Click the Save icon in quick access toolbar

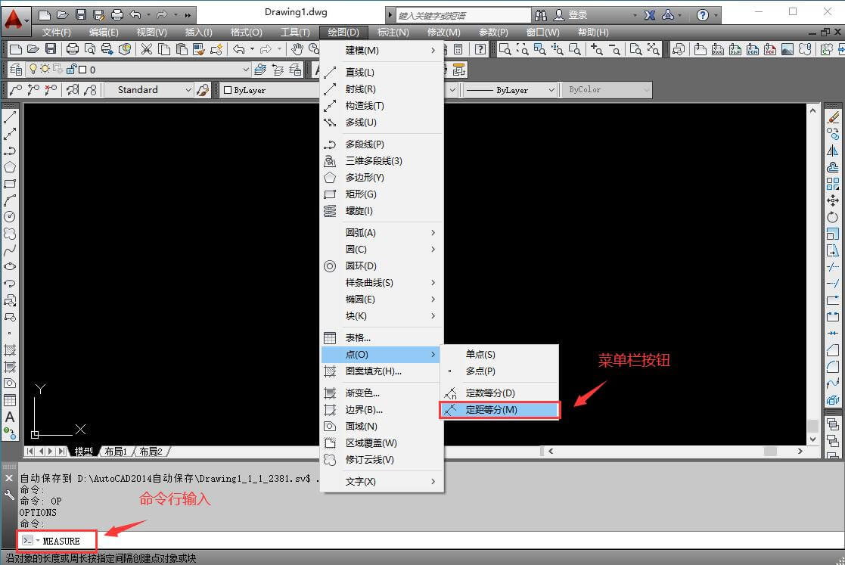(81, 14)
